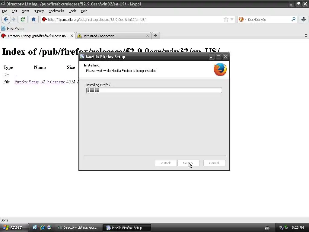The image size is (309, 232).
Task: Click the site identity icon in address bar
Action: pos(44,19)
